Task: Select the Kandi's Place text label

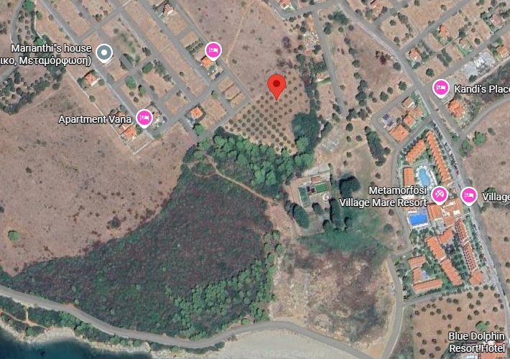Action: coord(482,89)
